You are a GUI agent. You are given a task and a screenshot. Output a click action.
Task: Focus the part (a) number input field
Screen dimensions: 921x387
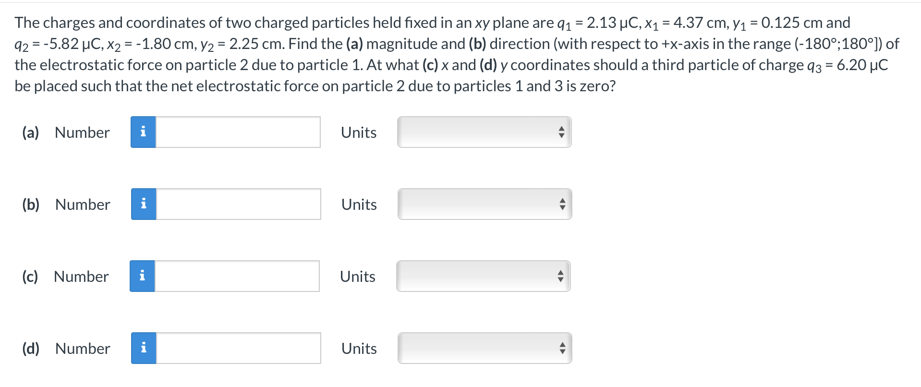pos(238,132)
